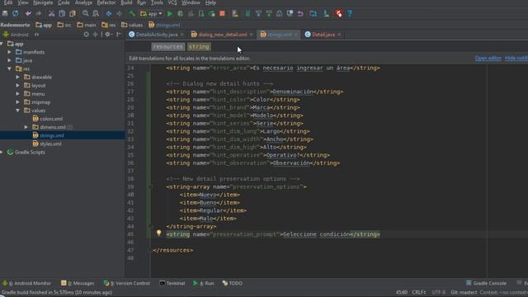528x297 pixels.
Task: Click the Undo arrow icon
Action: pos(28,14)
